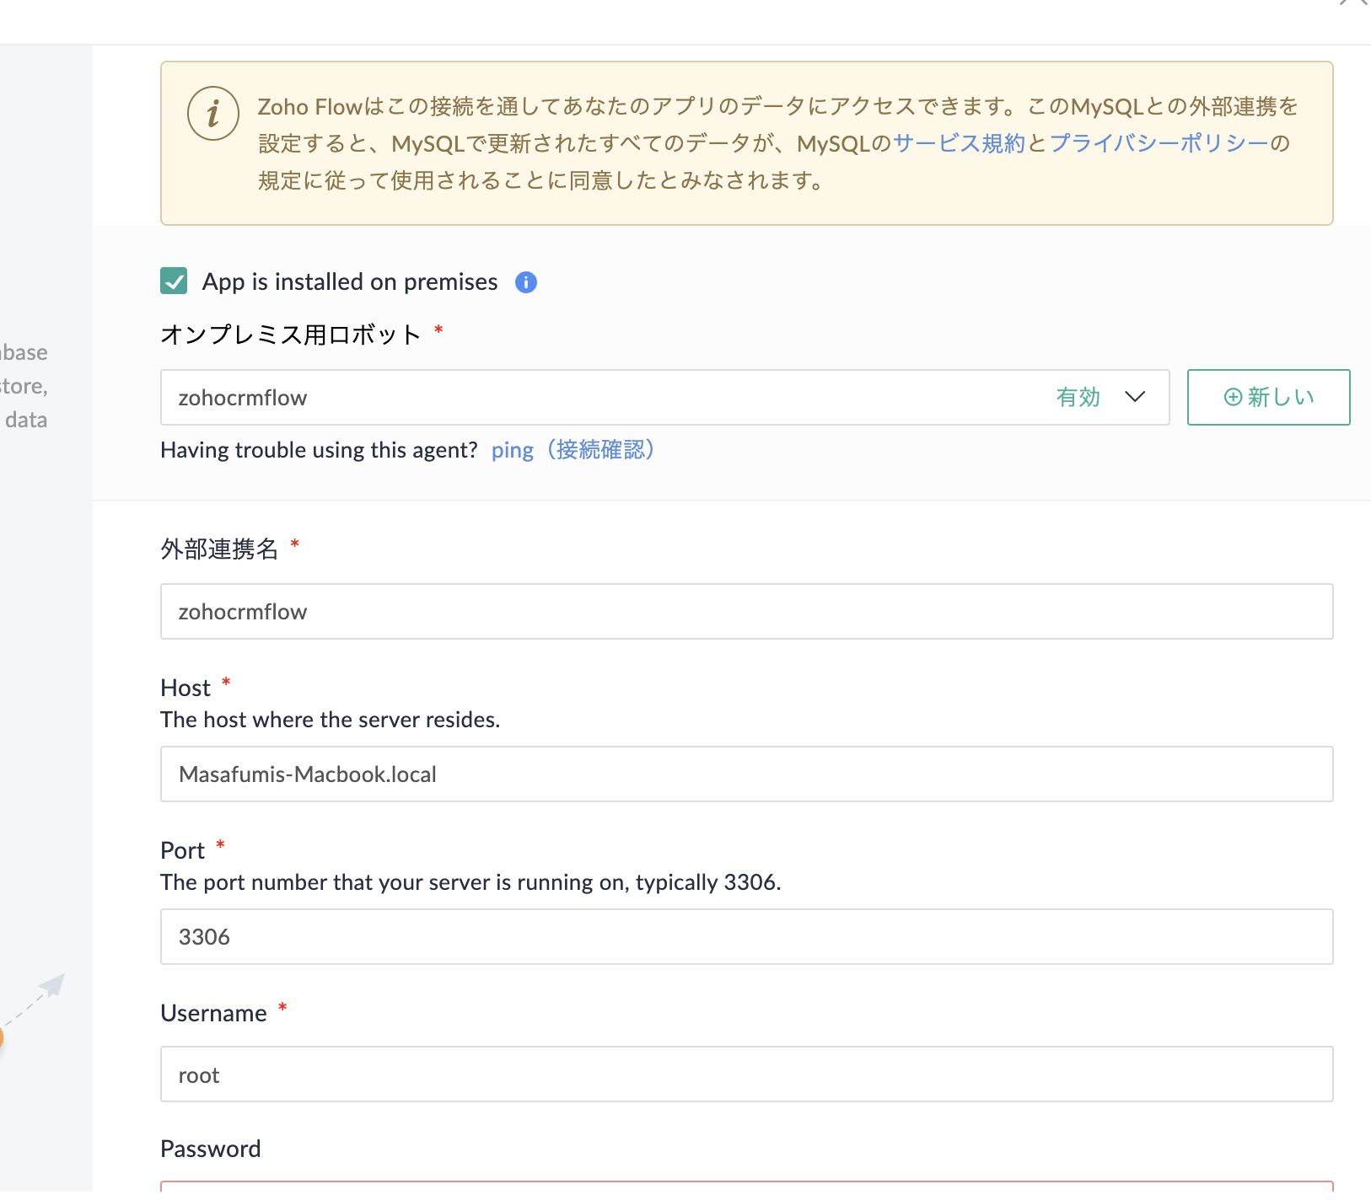
Task: Click the 新しい button to add agent
Action: coord(1268,397)
